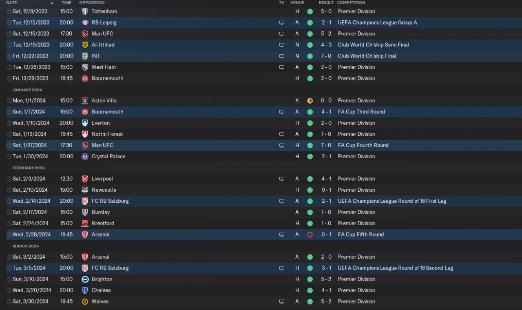The image size is (522, 310).
Task: Click the red loss indicator for Arsenal FA Cup
Action: pyautogui.click(x=310, y=235)
